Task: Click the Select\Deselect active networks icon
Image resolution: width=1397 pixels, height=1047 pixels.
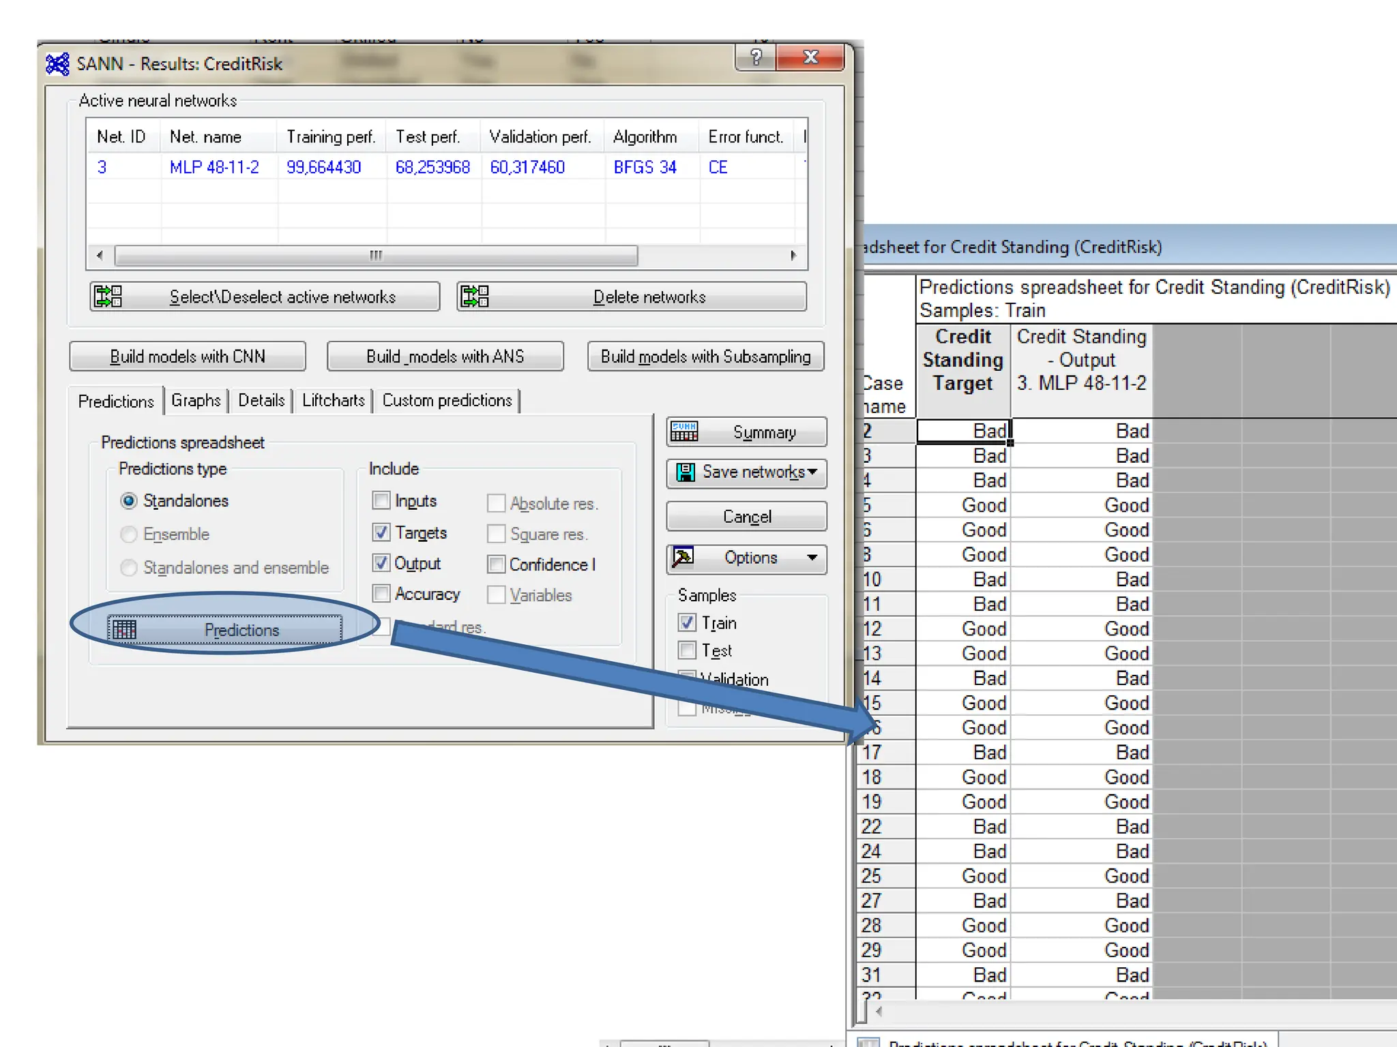Action: [x=108, y=297]
